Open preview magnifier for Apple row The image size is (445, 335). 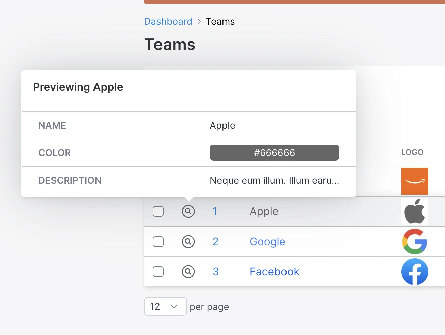coord(188,211)
